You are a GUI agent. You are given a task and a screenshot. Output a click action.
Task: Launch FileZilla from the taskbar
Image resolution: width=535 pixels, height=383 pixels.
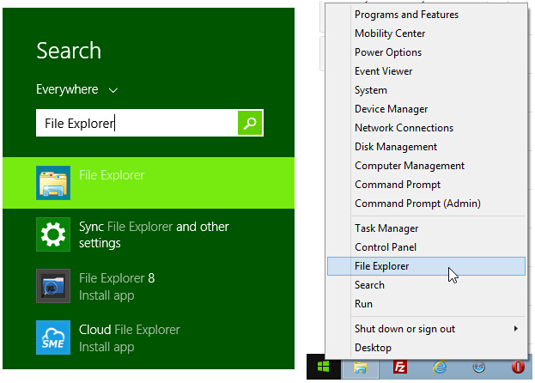click(x=400, y=368)
